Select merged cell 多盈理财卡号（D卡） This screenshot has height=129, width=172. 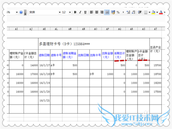click(94, 44)
